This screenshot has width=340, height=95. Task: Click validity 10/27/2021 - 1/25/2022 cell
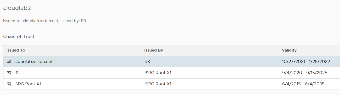[306, 62]
